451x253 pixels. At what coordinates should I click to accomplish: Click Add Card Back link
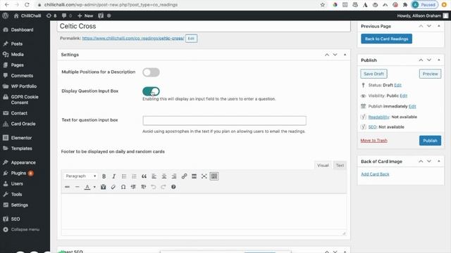tap(375, 174)
